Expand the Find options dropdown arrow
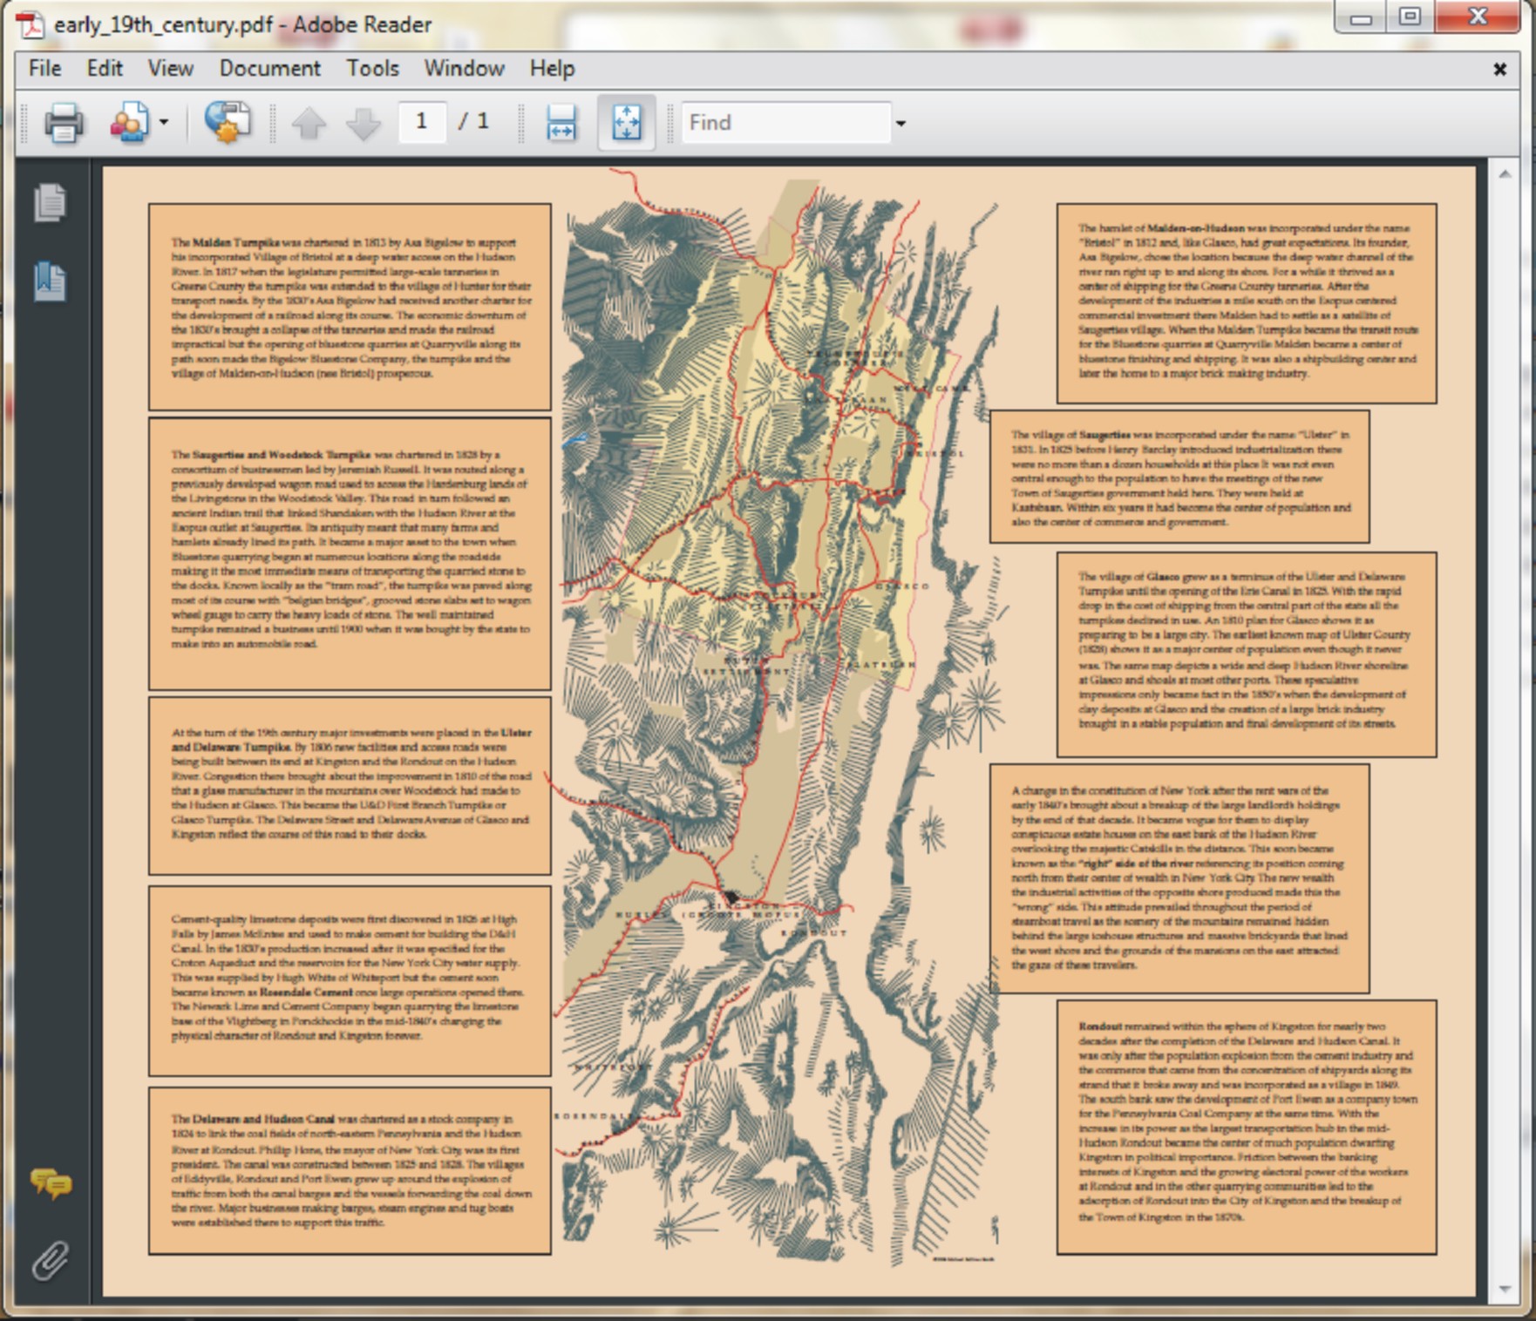1536x1321 pixels. tap(901, 124)
